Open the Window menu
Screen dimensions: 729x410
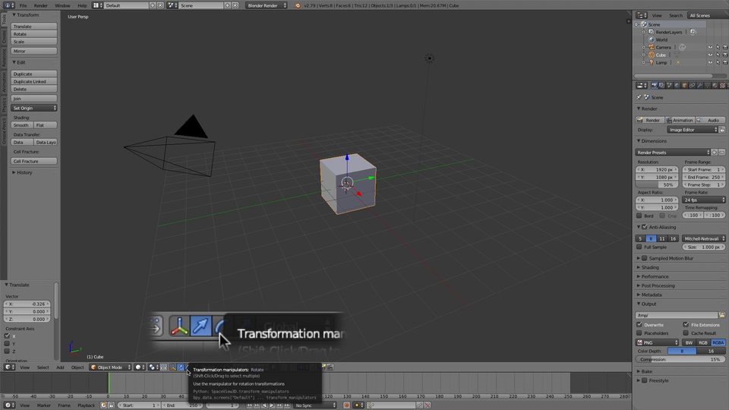pyautogui.click(x=62, y=5)
